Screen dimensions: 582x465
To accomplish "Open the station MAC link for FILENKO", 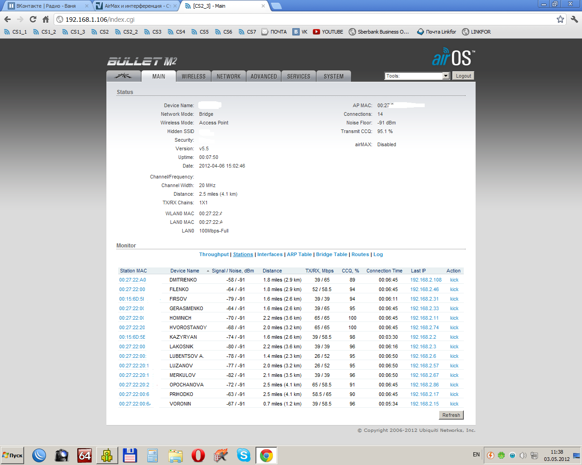I will tap(132, 289).
